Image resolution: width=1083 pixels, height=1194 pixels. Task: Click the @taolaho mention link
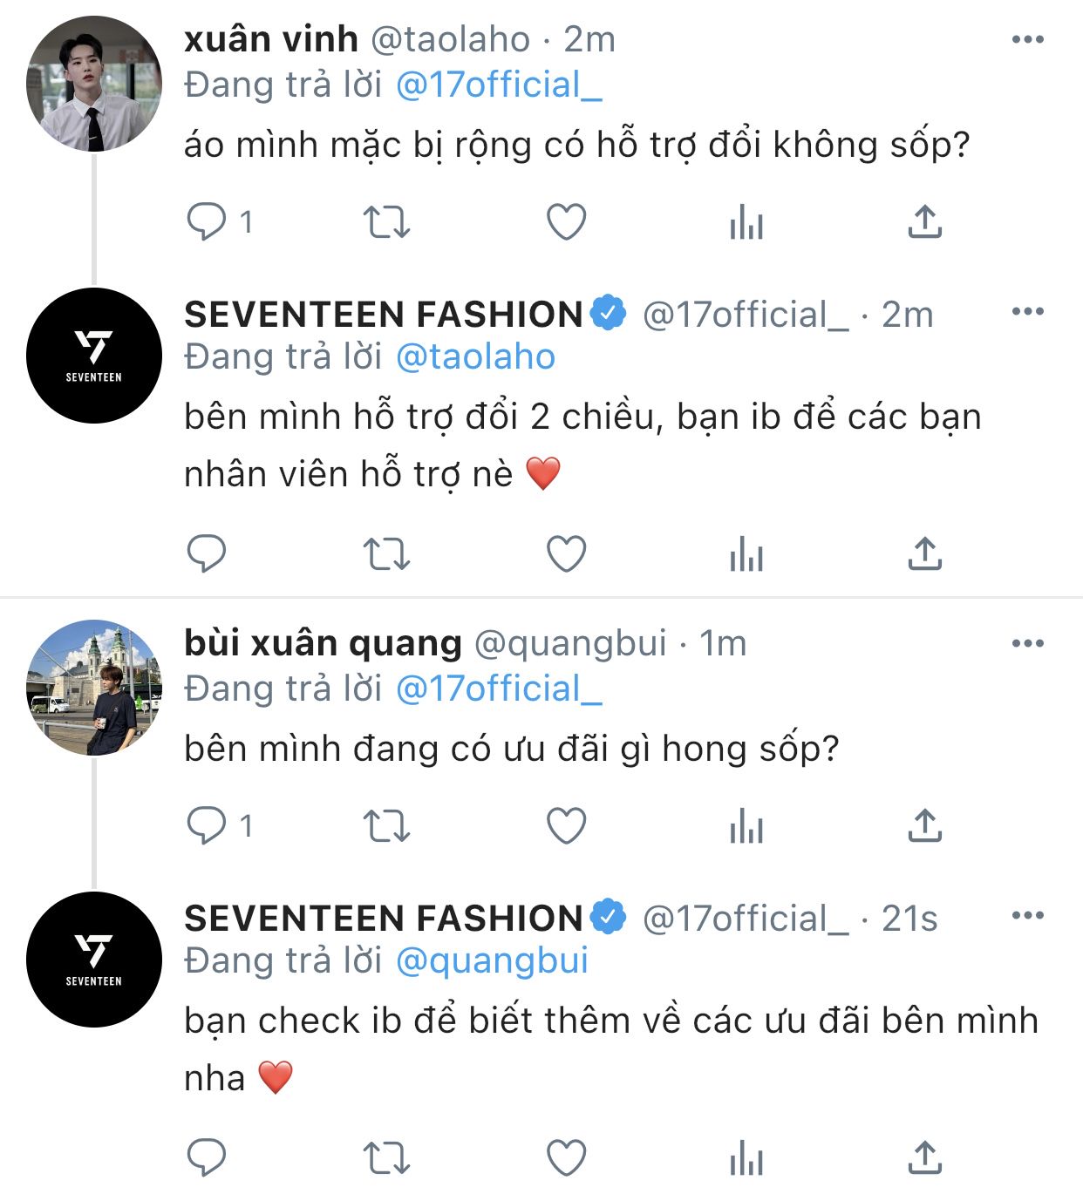pyautogui.click(x=475, y=357)
